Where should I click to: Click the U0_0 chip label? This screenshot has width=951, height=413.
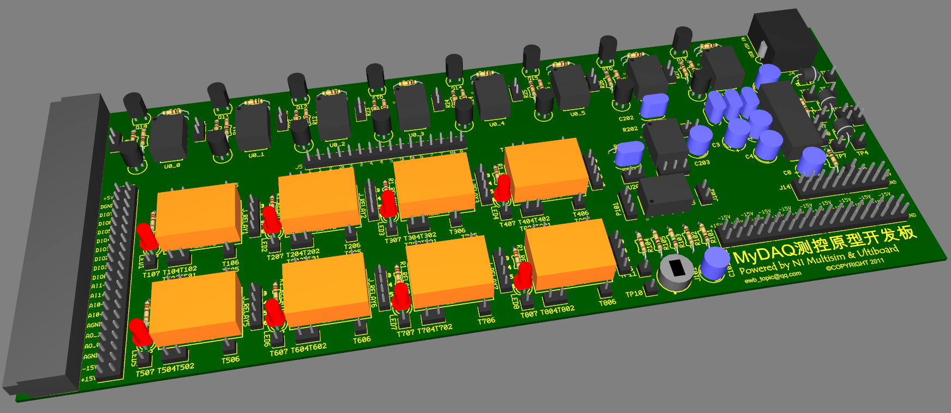click(x=172, y=165)
